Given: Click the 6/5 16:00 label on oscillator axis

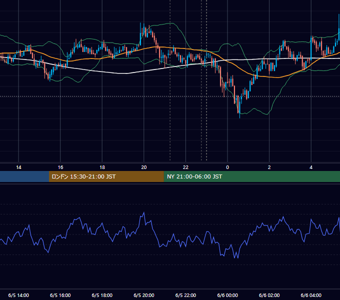Looking at the screenshot, I should [60, 295].
